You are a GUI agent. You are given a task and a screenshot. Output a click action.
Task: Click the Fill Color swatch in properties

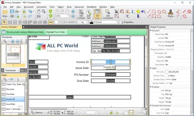pos(167,72)
